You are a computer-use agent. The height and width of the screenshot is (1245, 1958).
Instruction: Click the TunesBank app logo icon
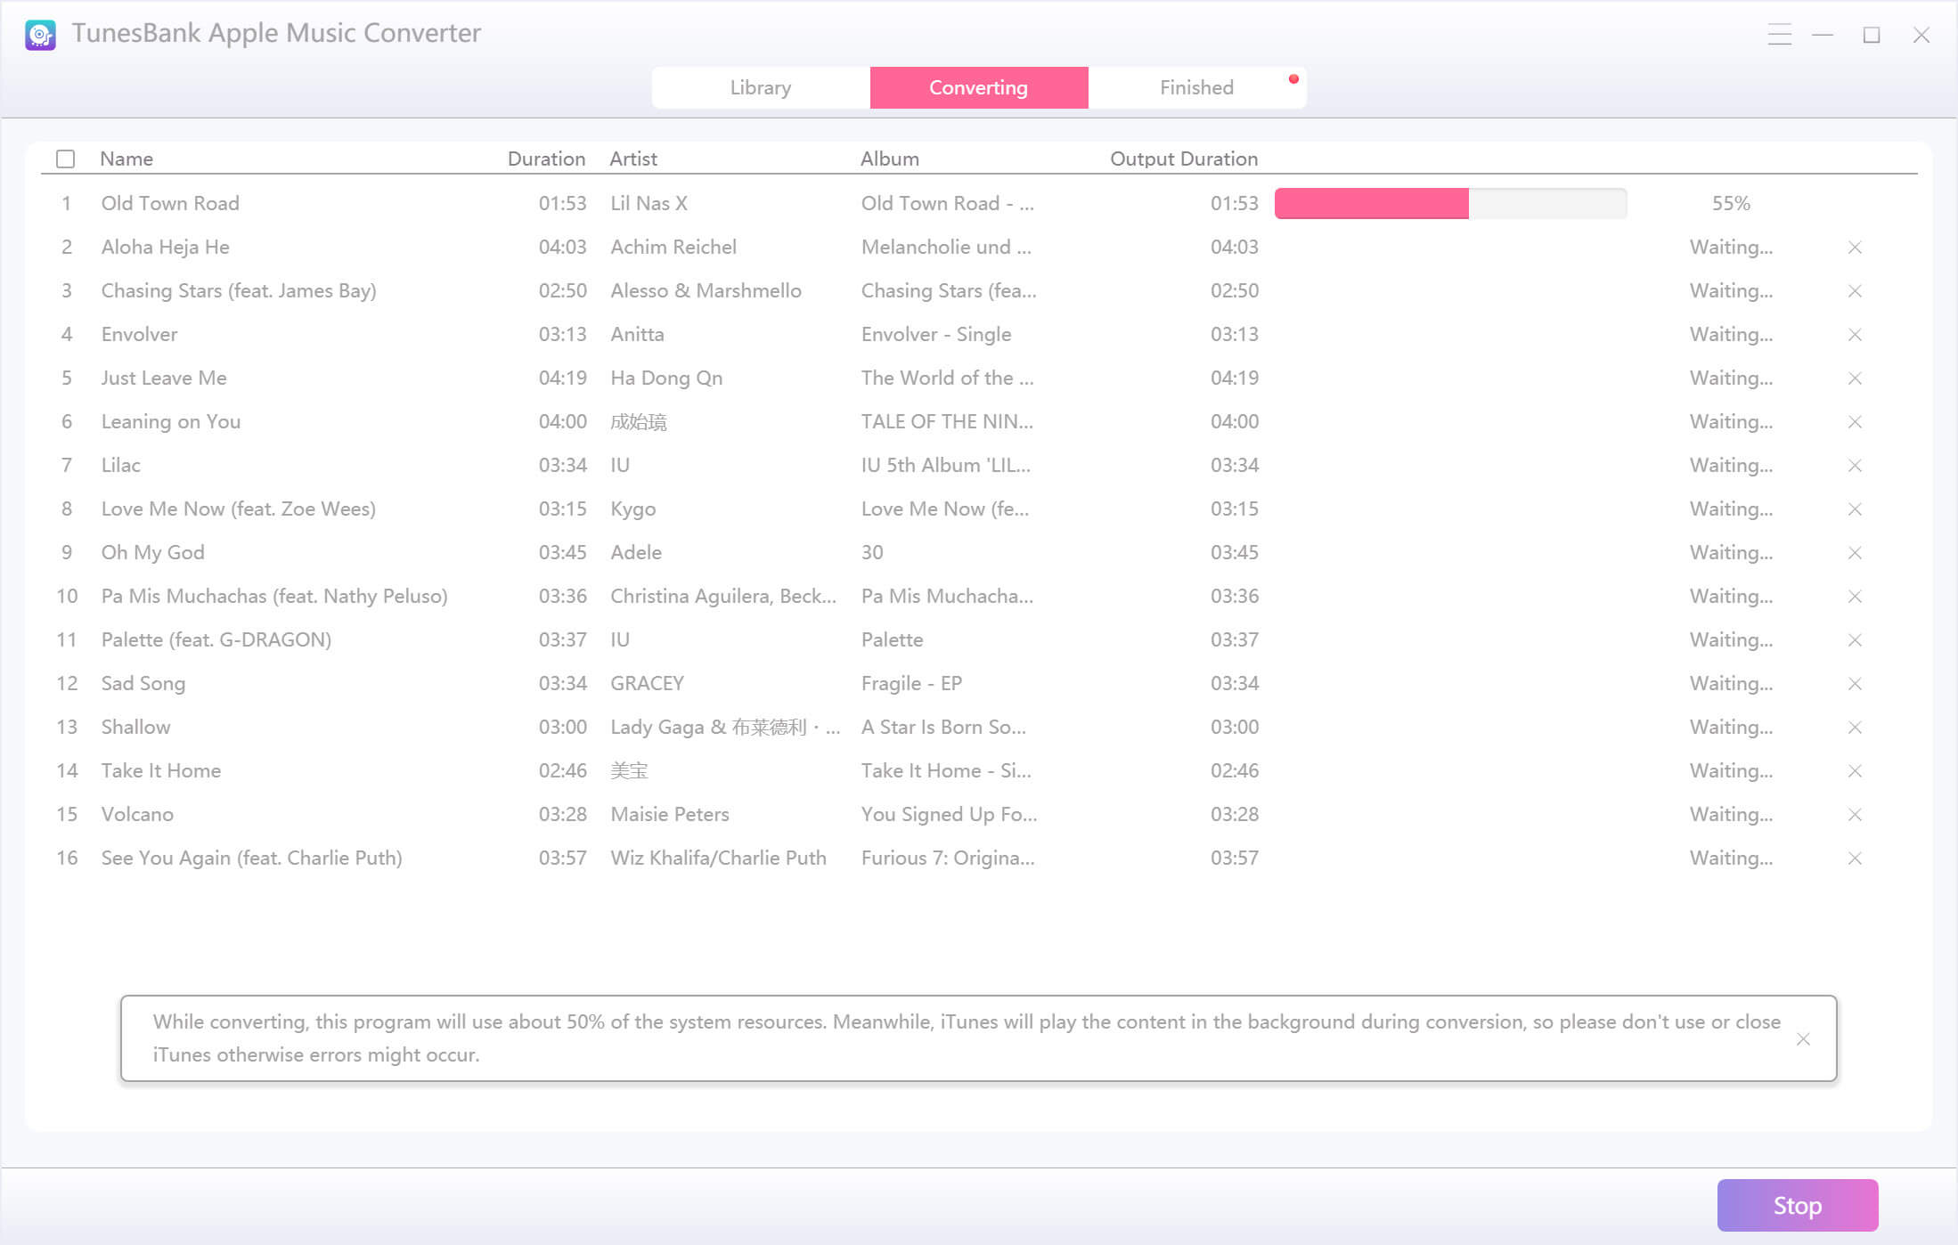coord(40,35)
